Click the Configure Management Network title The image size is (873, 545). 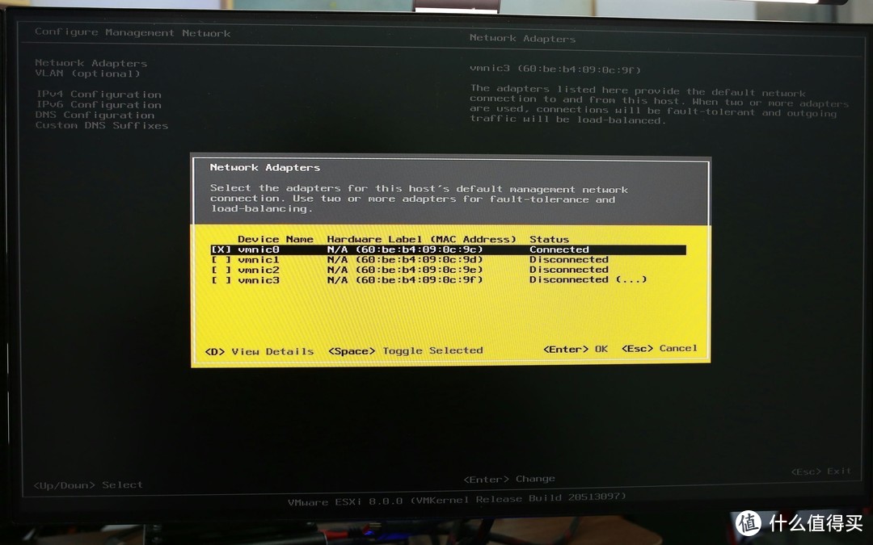tap(131, 32)
